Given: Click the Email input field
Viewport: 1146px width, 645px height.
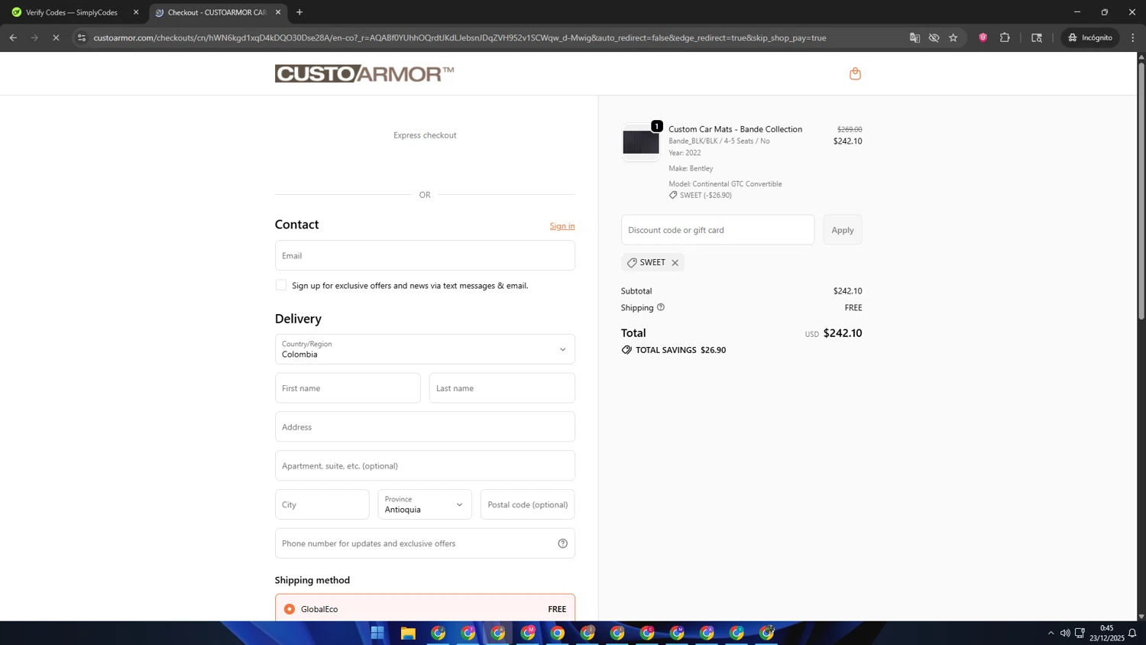Looking at the screenshot, I should tap(425, 255).
